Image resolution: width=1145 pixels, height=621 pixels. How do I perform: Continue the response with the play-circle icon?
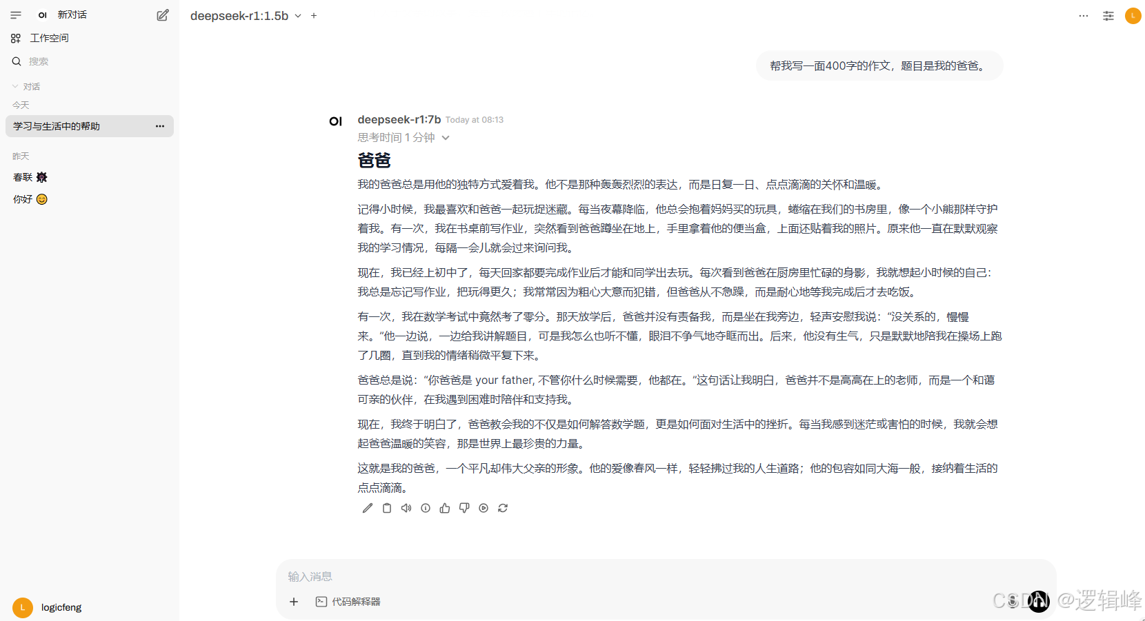[x=484, y=508]
